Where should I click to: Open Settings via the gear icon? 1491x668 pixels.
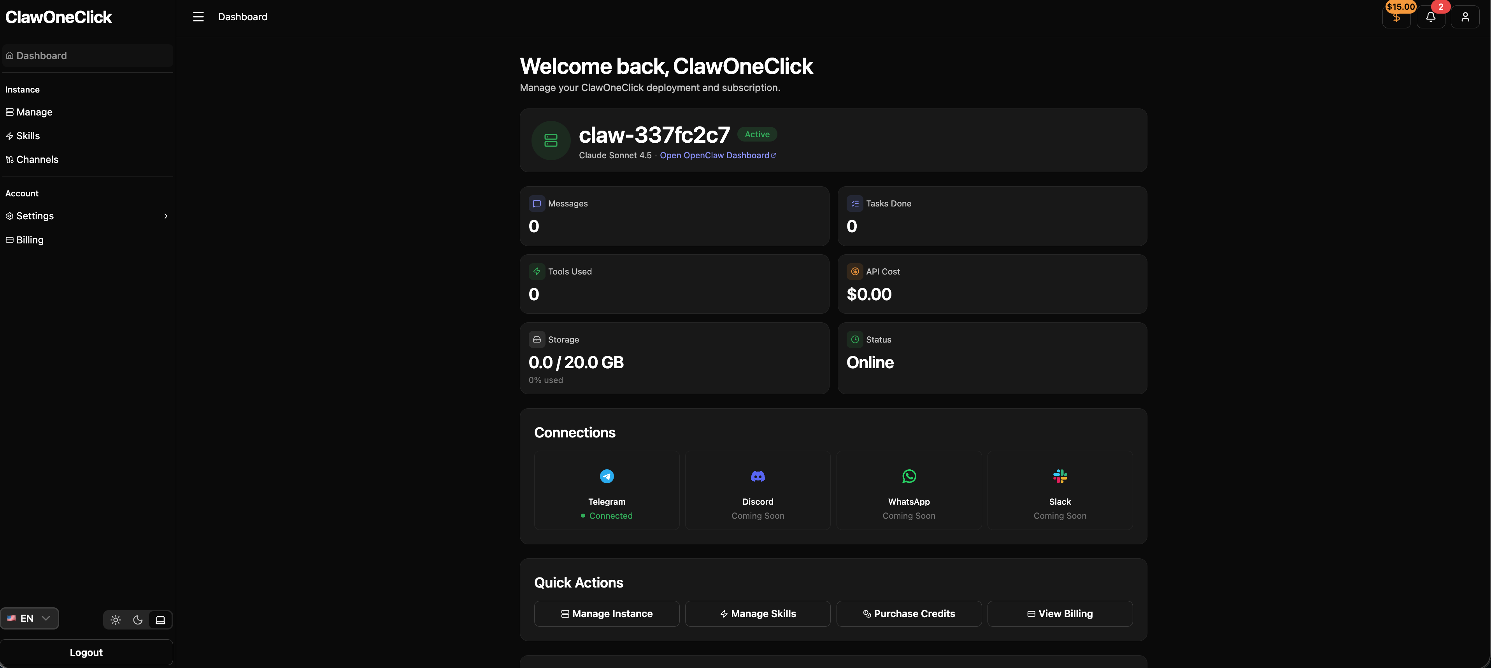[10, 216]
